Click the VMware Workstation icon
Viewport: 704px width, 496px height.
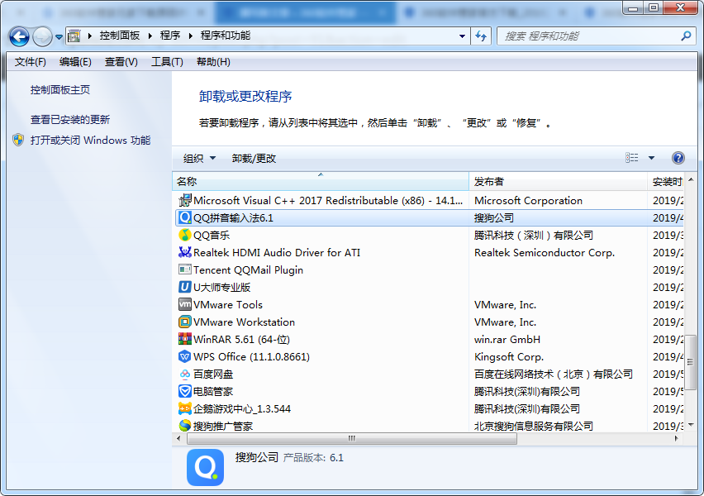tap(184, 322)
